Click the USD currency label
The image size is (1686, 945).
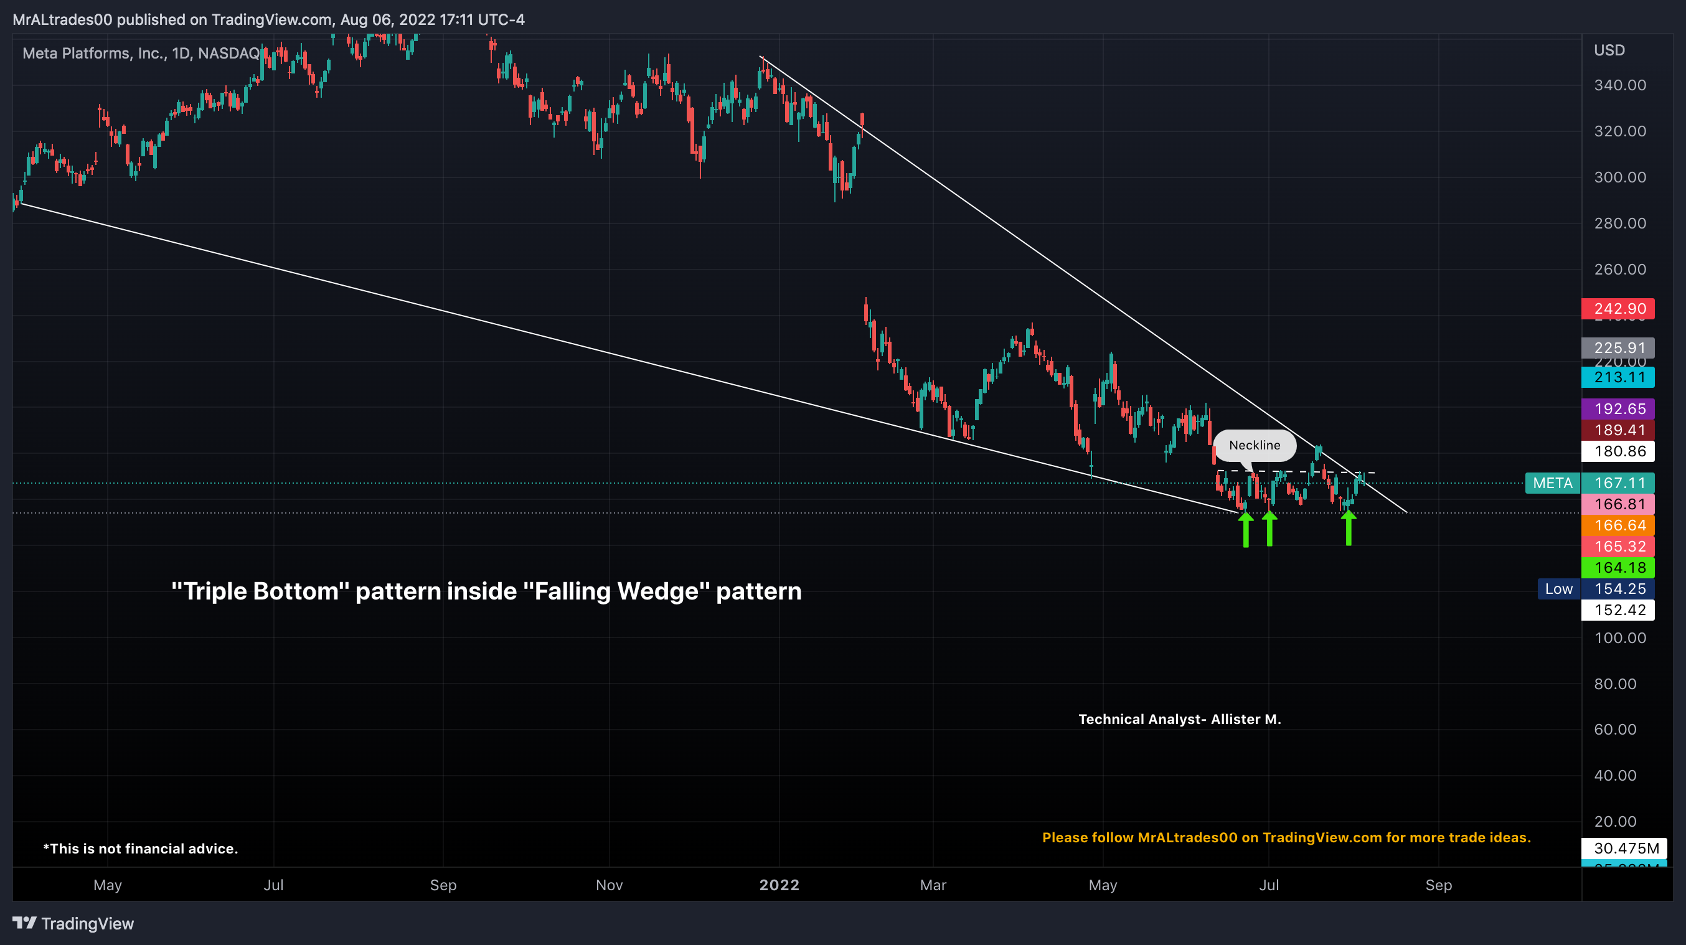point(1609,50)
